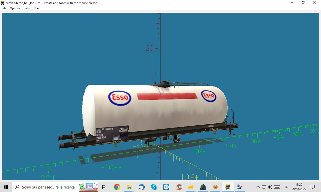Open Skype from the taskbar

[x=154, y=187]
